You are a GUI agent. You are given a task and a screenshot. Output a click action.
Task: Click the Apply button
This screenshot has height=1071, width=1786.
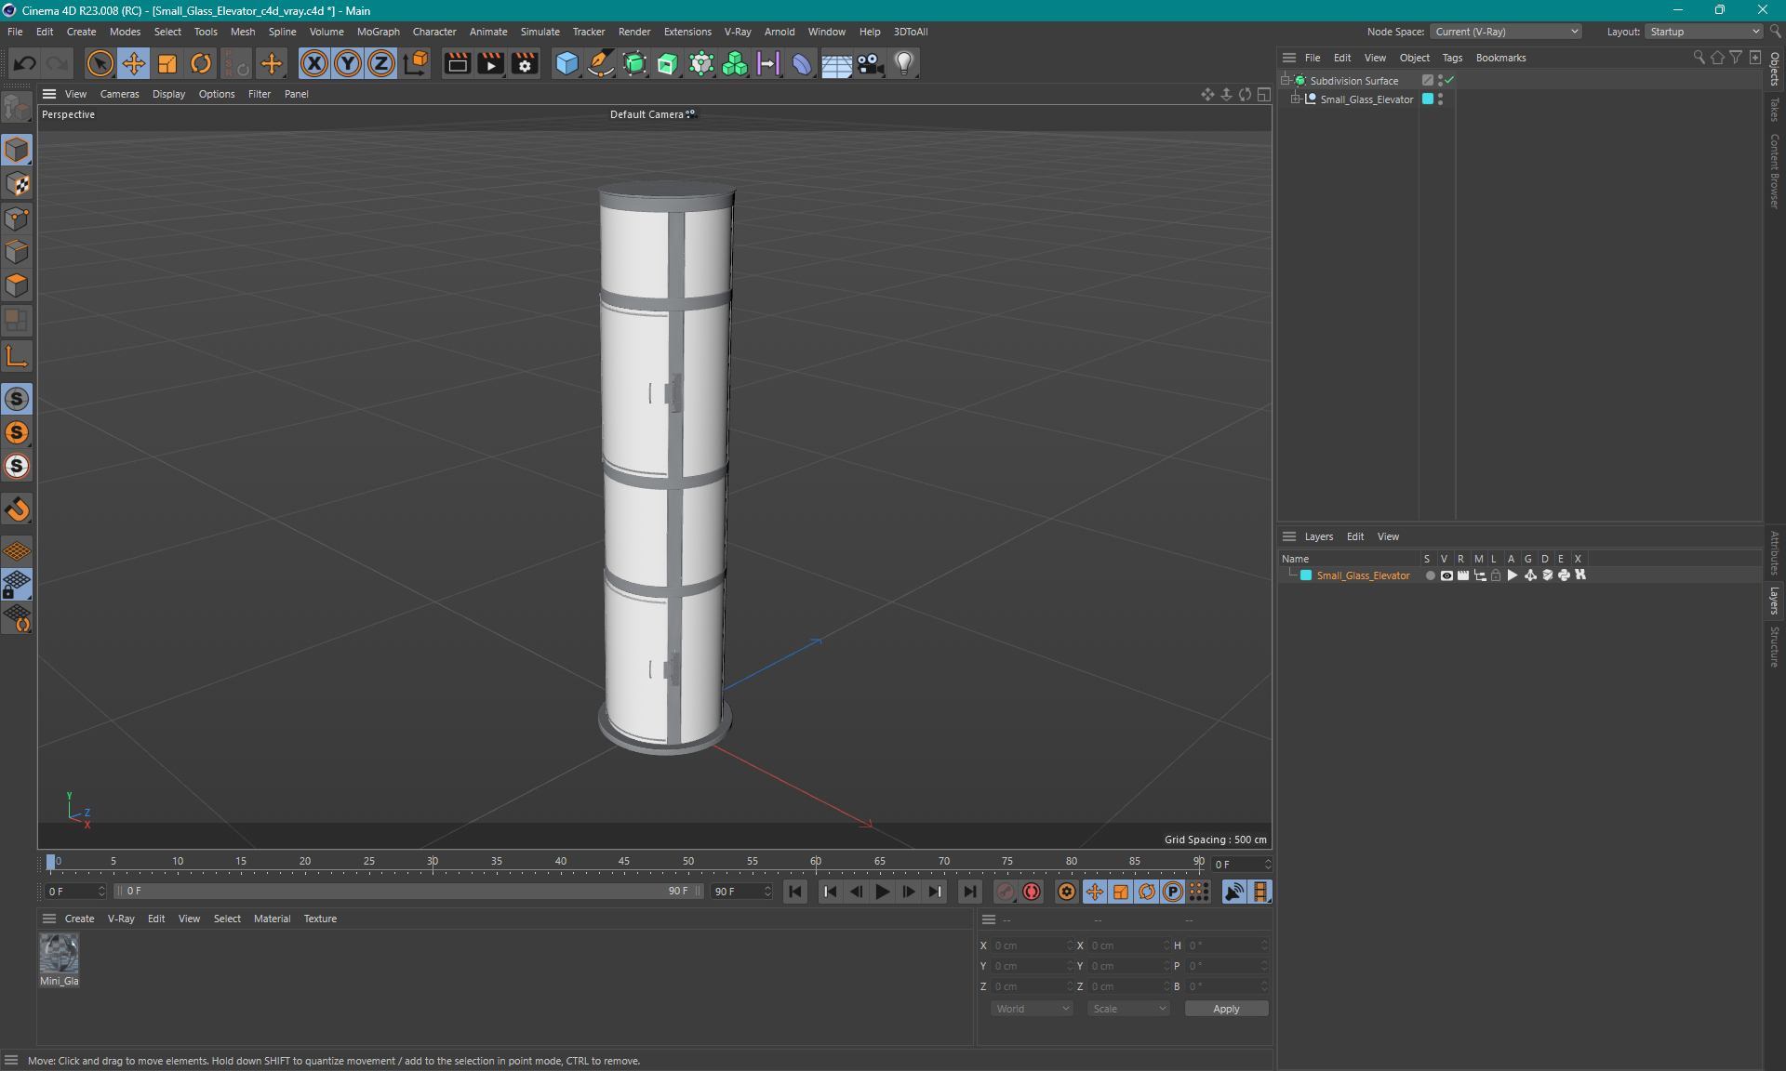click(1226, 1009)
